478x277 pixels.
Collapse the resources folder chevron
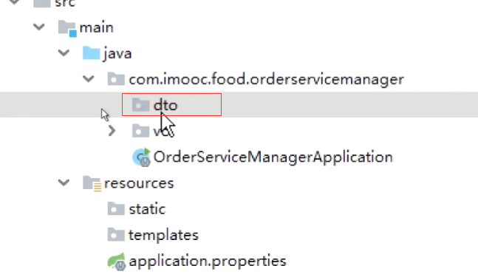pyautogui.click(x=64, y=183)
